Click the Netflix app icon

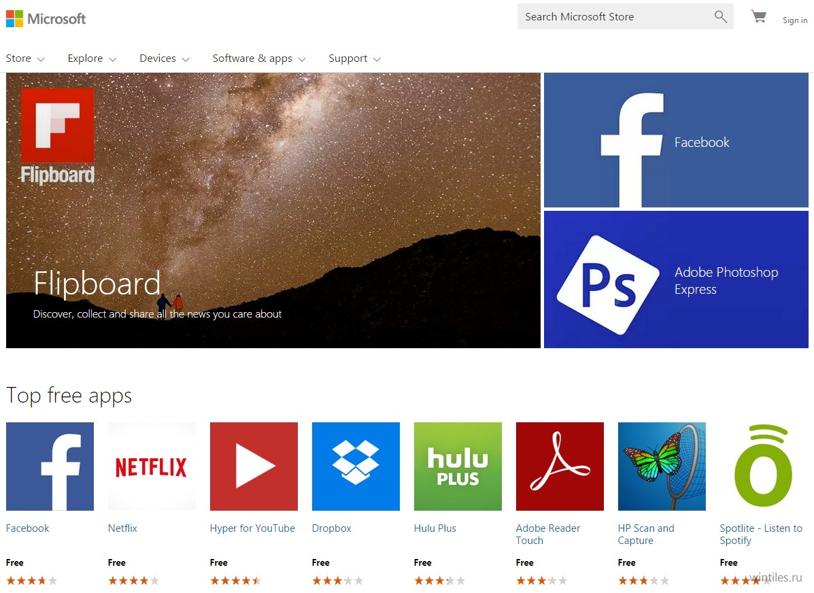152,467
